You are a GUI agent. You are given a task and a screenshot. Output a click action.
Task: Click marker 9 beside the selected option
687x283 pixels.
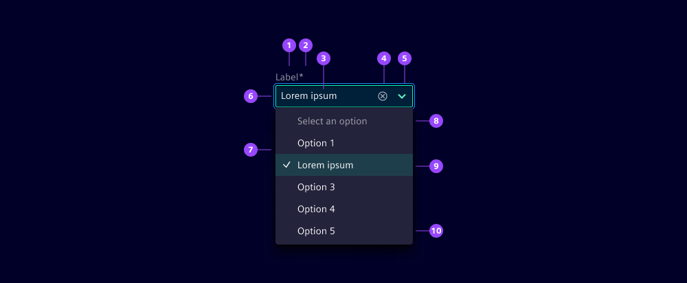pyautogui.click(x=436, y=166)
